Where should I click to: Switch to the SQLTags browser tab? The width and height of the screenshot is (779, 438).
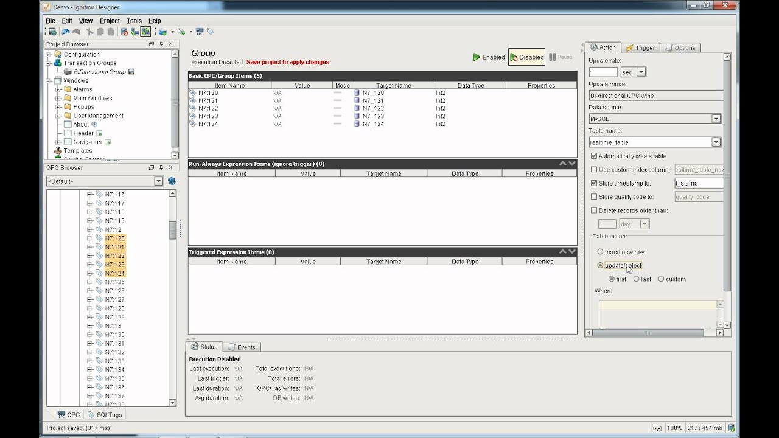point(104,415)
